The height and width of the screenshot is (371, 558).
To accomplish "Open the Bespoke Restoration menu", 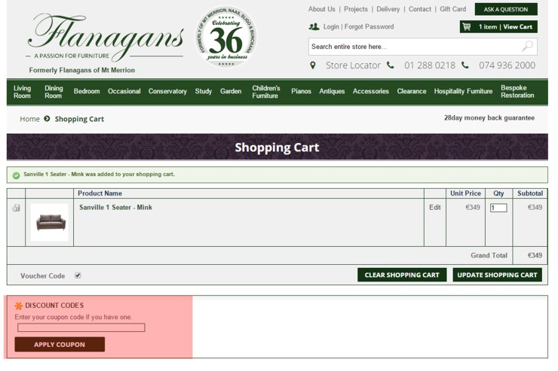I will coord(517,91).
